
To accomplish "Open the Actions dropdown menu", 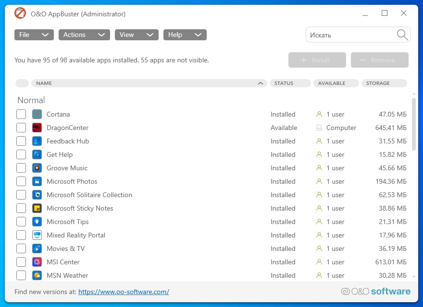I will pyautogui.click(x=84, y=35).
